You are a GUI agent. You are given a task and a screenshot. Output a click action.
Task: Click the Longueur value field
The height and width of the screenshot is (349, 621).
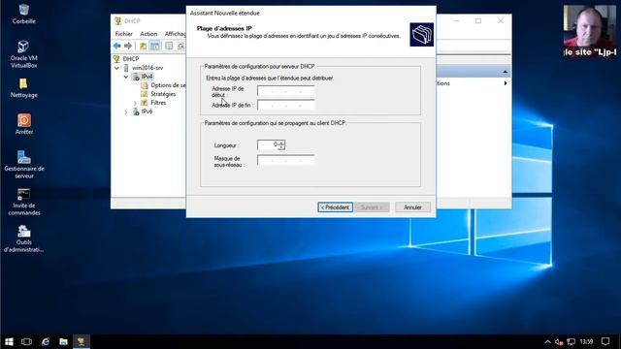268,144
